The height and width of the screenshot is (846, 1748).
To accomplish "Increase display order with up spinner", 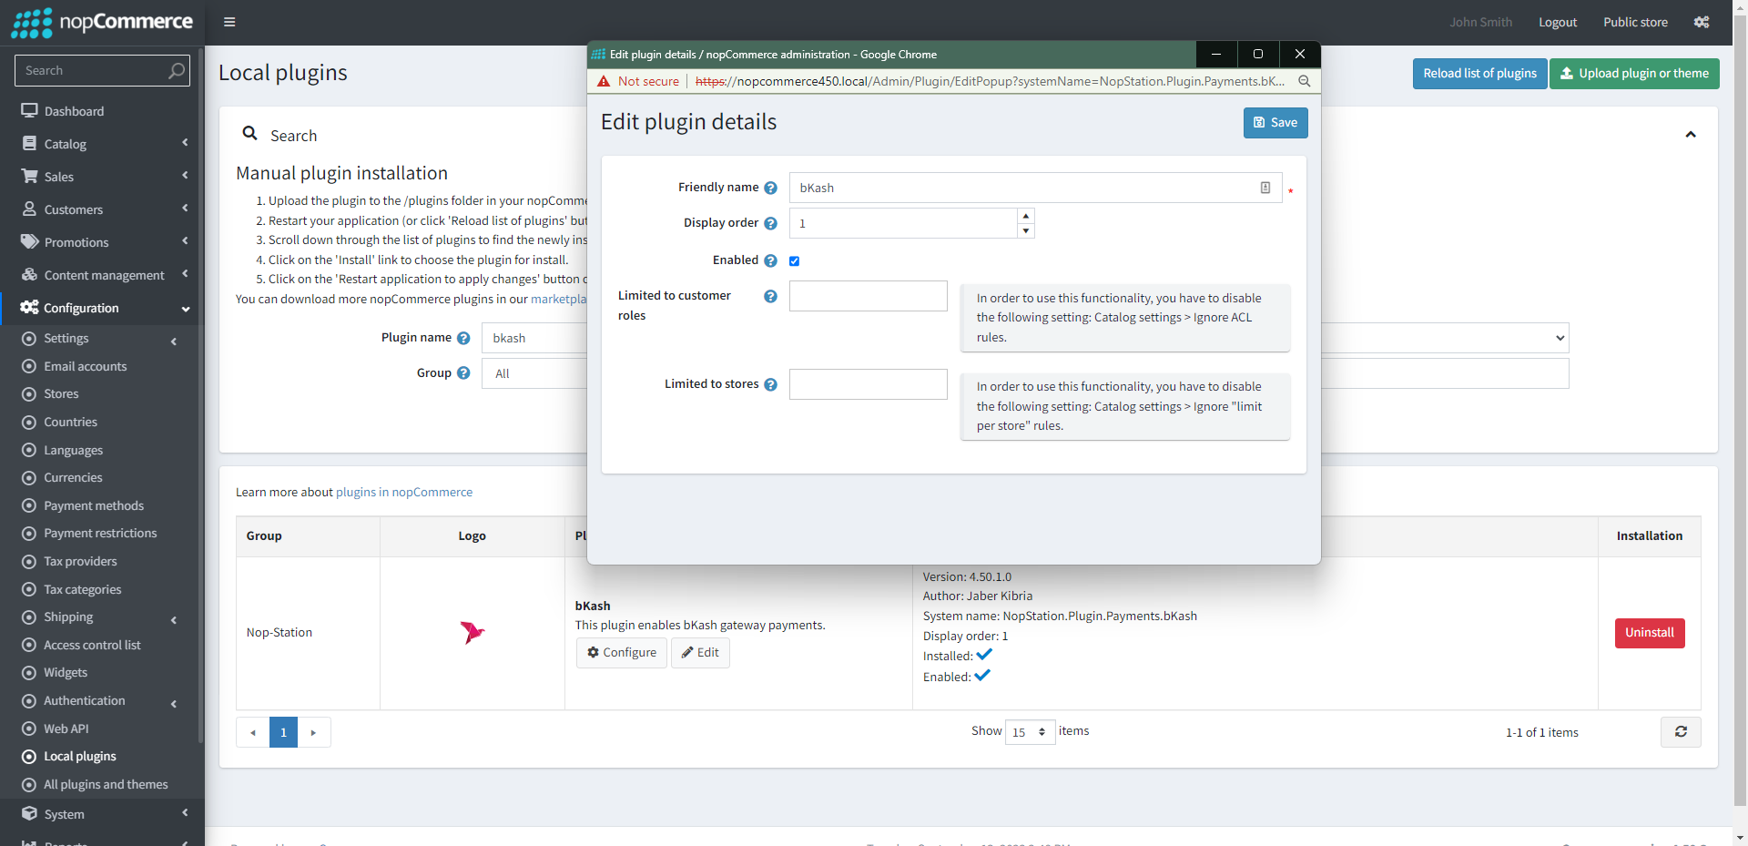I will pos(1026,216).
